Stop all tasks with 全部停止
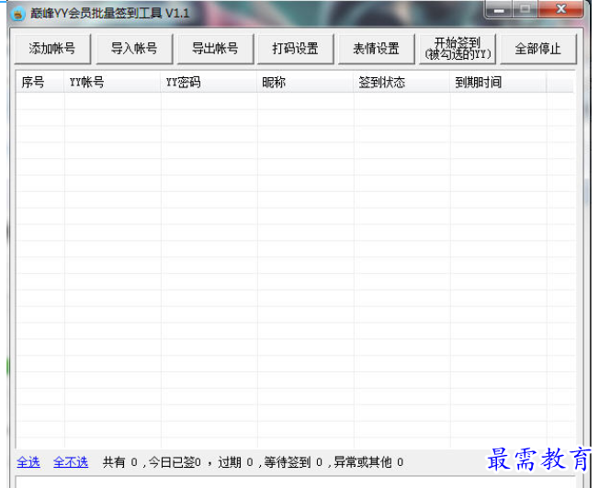 [x=537, y=49]
